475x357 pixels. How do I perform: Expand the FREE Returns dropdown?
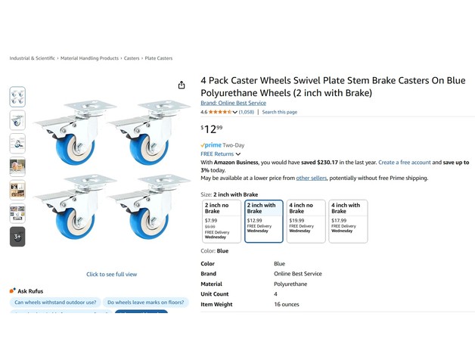tap(238, 154)
